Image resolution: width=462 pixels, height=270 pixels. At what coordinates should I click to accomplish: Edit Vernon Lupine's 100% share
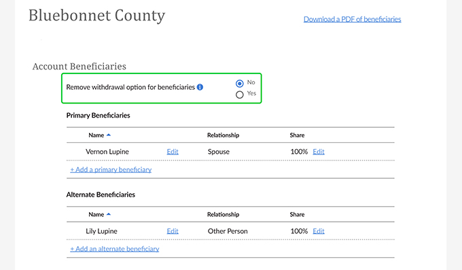319,152
